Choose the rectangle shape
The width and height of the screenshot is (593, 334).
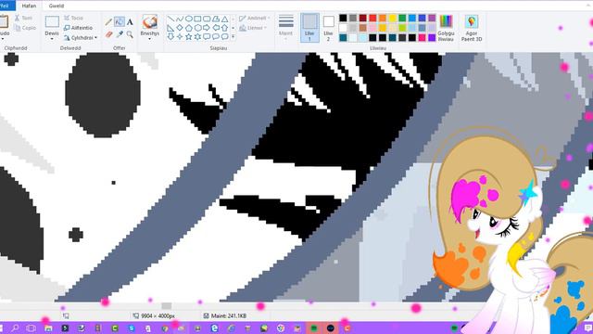(x=197, y=19)
